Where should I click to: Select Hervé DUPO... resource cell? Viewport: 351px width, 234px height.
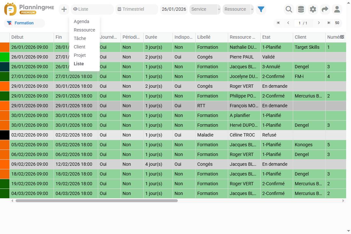point(244,125)
